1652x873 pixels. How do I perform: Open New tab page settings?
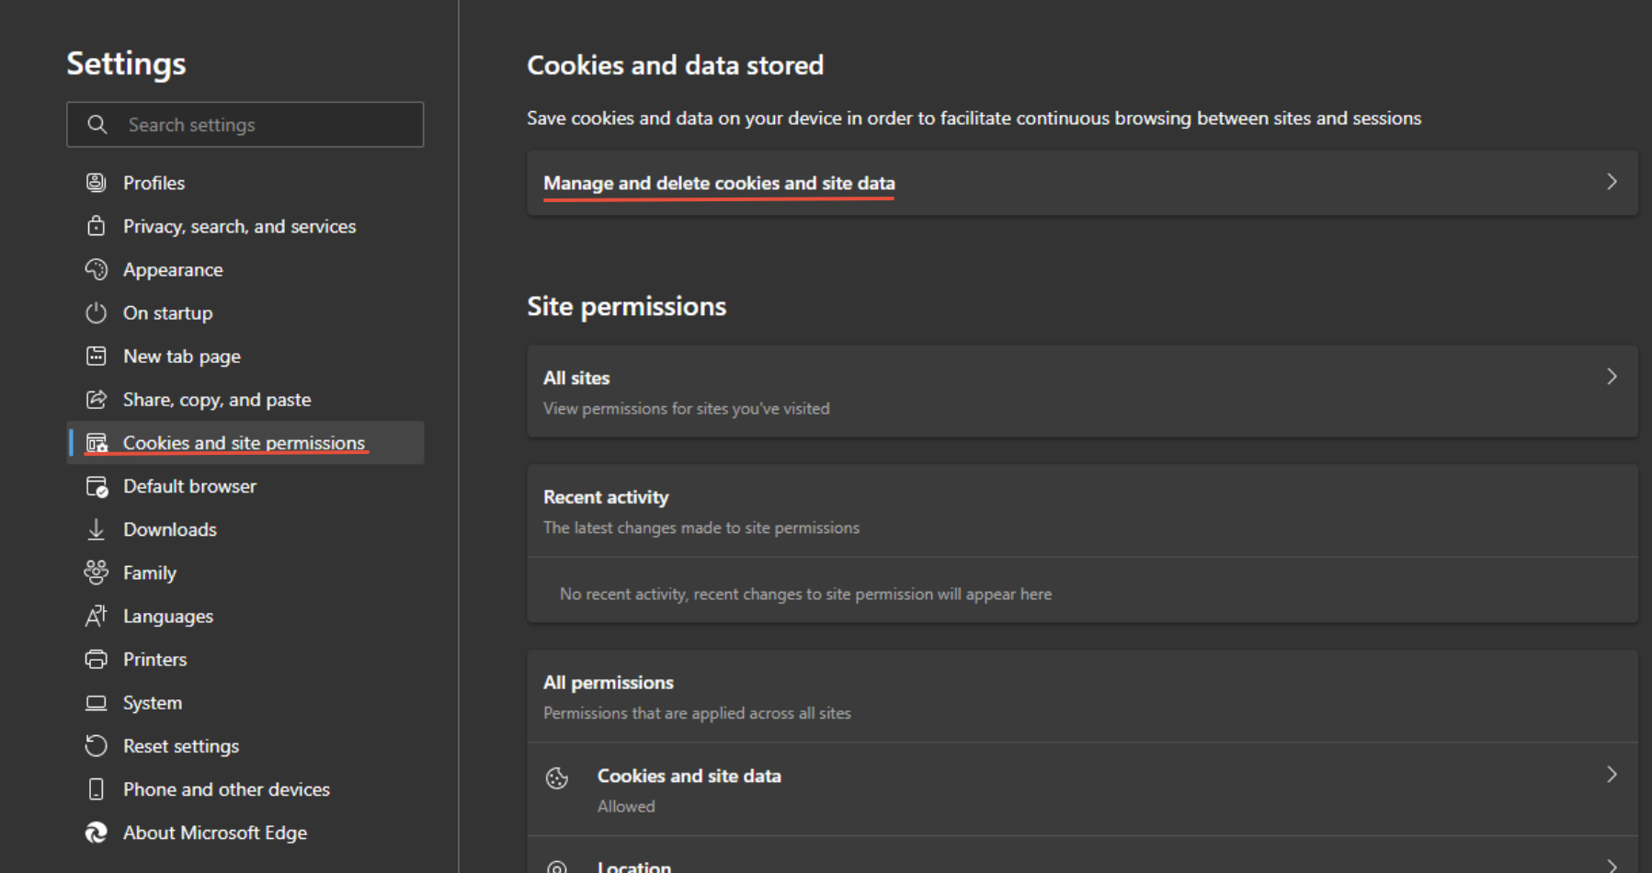pyautogui.click(x=245, y=356)
